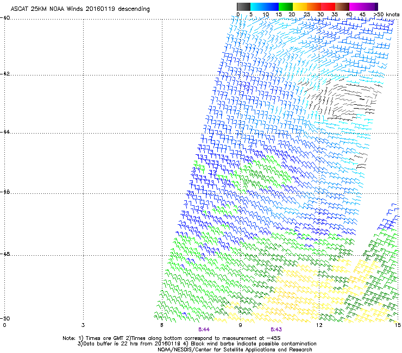Select the orange 25-30 knots color bar segment
402x353 pixels.
click(314, 7)
